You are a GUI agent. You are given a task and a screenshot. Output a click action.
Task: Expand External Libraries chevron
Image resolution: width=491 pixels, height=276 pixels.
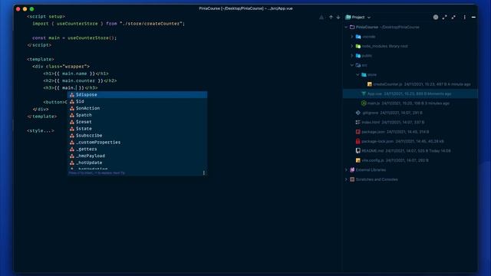click(346, 170)
